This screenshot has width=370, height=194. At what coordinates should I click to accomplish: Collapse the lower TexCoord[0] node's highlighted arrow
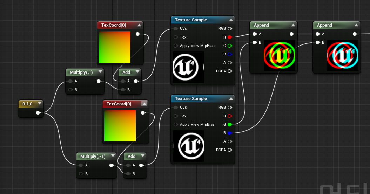tap(144, 104)
